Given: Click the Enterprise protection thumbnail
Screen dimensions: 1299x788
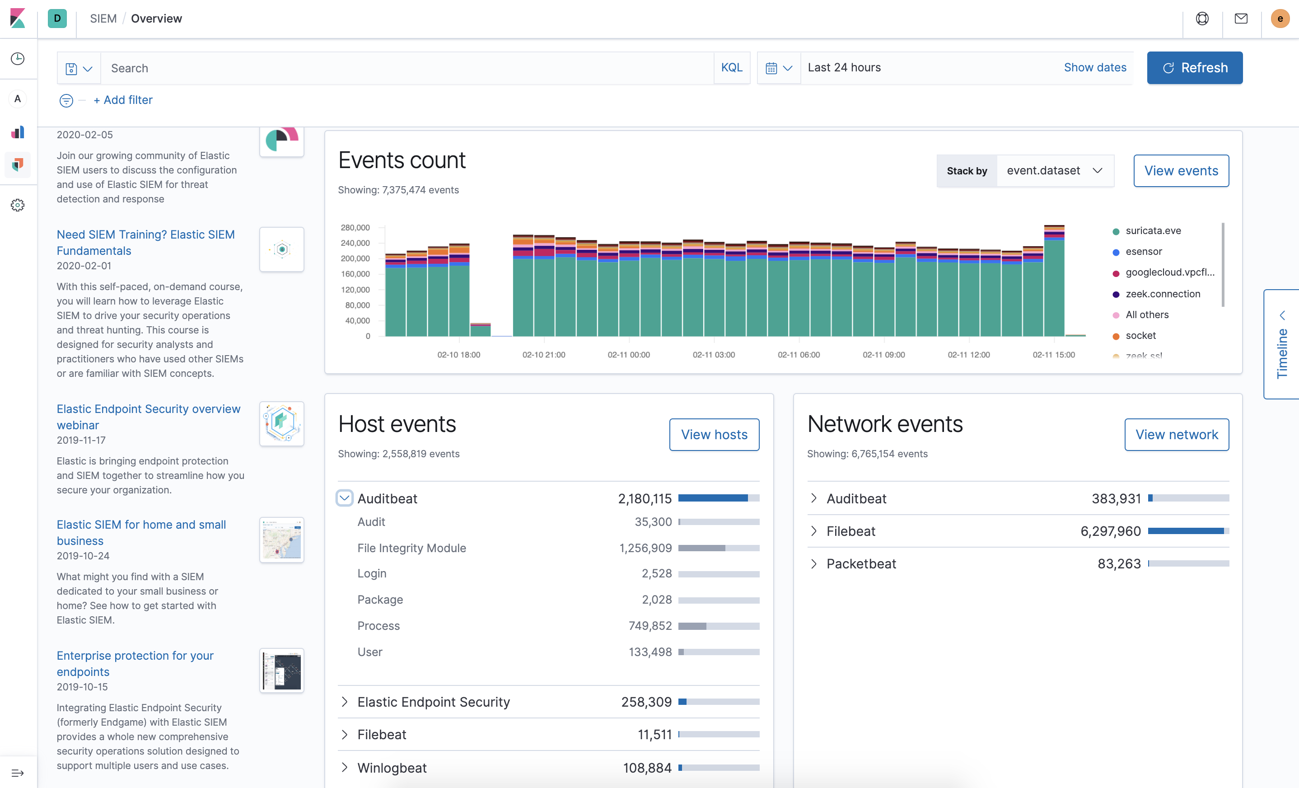Looking at the screenshot, I should pos(281,671).
